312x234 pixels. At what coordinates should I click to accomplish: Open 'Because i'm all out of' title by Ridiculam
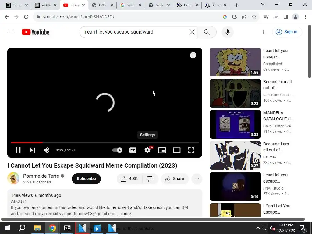[277, 85]
